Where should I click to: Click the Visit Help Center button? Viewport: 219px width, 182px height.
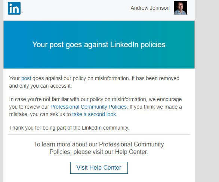coord(99,168)
